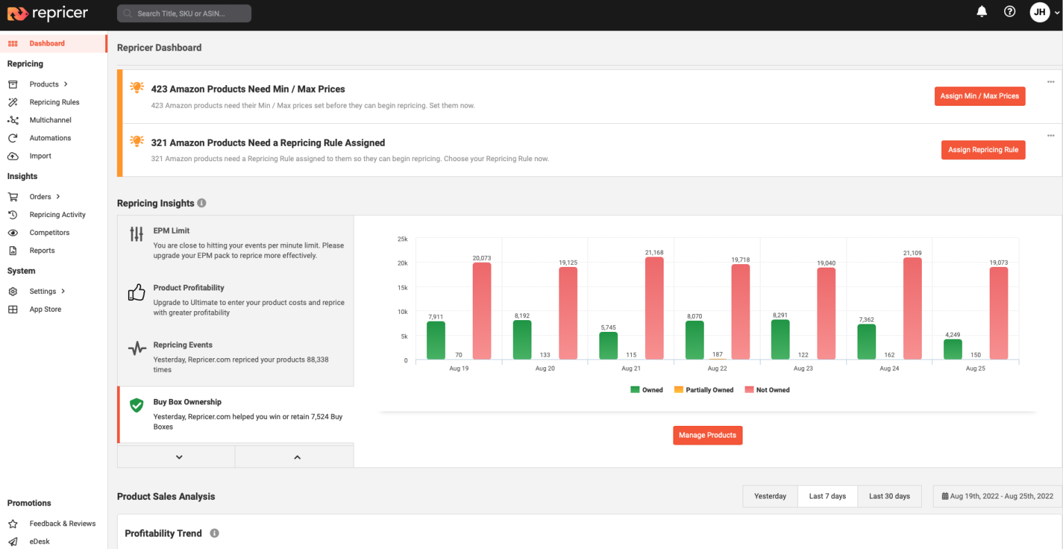The height and width of the screenshot is (549, 1063).
Task: Click the help question mark icon
Action: [1009, 11]
